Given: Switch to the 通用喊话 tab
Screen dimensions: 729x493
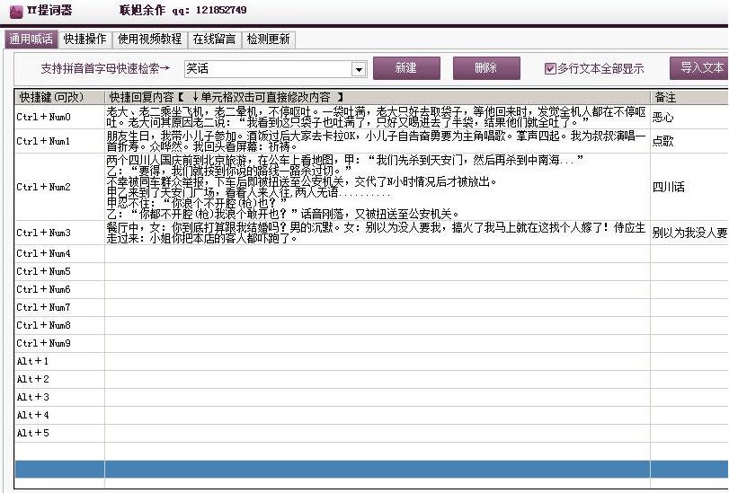Looking at the screenshot, I should [31, 40].
